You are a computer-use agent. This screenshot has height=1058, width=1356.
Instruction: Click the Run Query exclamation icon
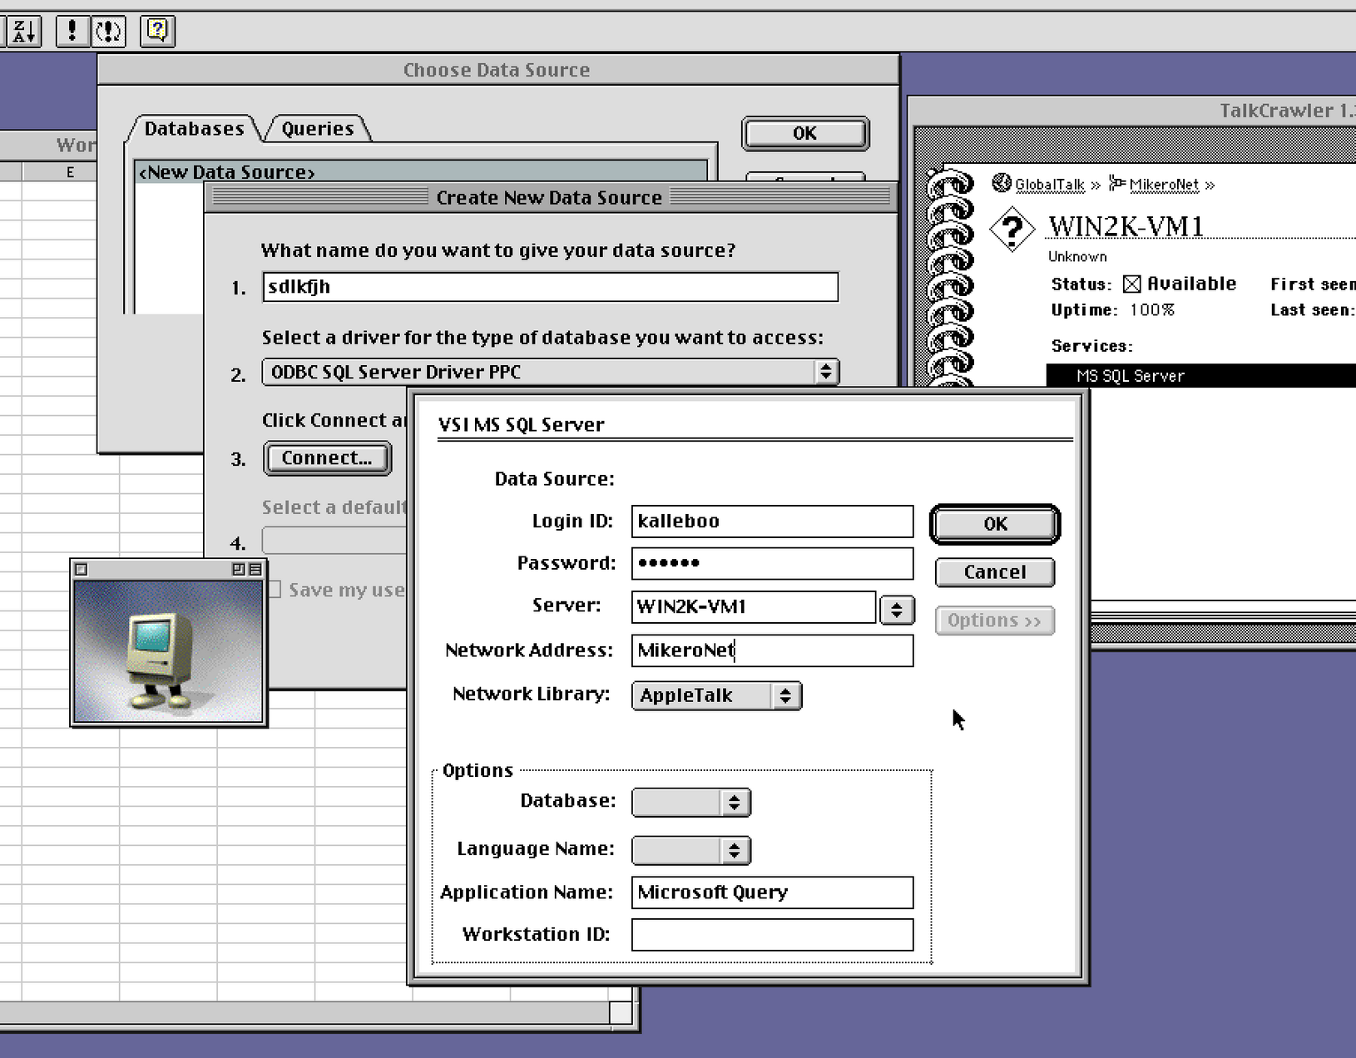point(72,32)
